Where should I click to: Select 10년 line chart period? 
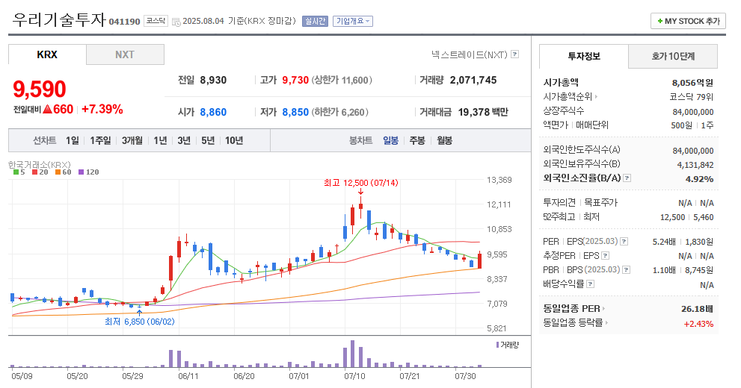[234, 140]
